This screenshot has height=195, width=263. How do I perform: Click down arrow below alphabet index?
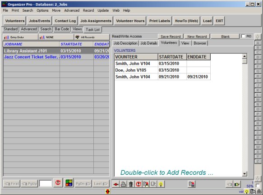tap(258, 178)
